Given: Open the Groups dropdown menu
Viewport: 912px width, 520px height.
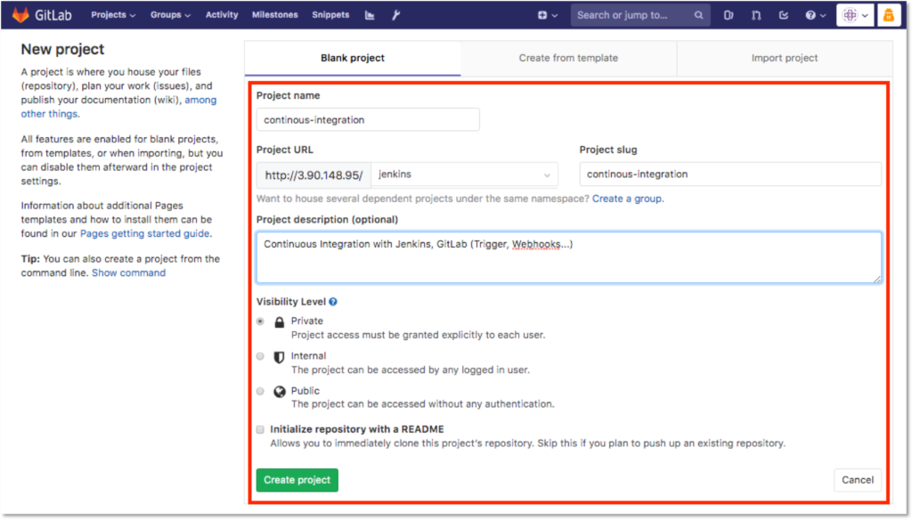Looking at the screenshot, I should (170, 15).
